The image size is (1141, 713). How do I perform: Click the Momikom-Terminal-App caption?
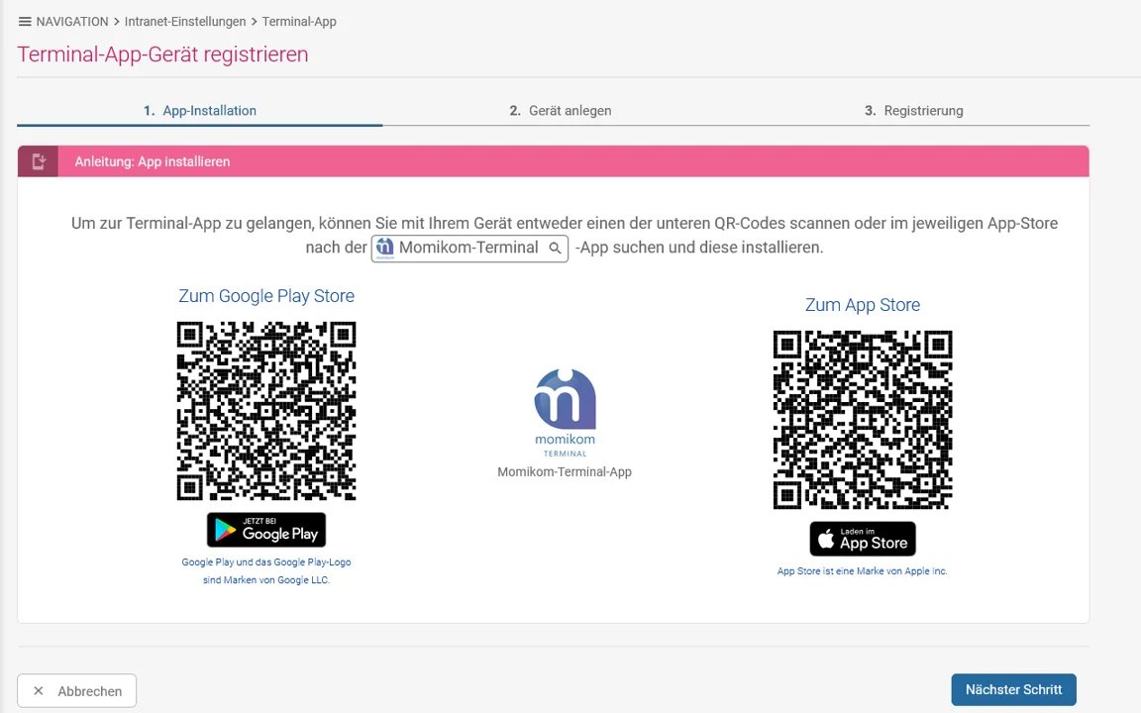(x=565, y=471)
